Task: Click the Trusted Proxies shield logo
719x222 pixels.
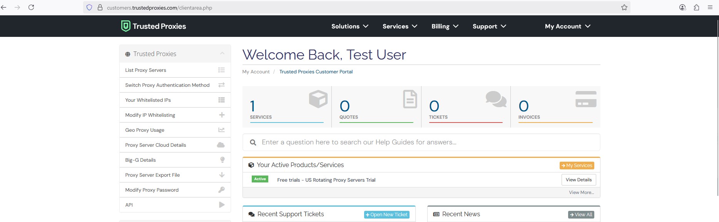Action: click(125, 26)
